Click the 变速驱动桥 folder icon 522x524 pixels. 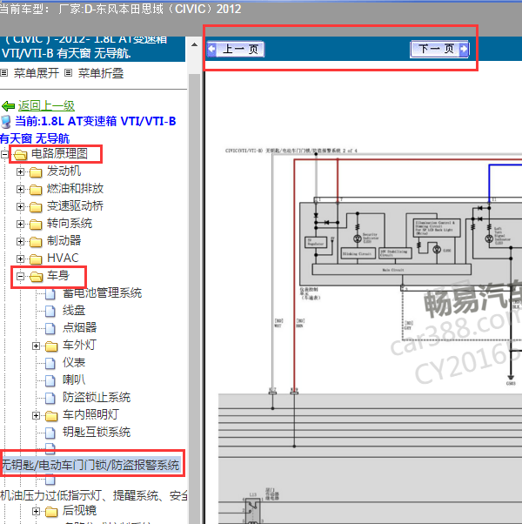tap(36, 207)
